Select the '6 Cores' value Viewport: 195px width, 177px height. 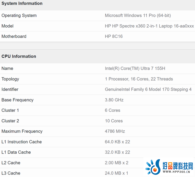113,110
